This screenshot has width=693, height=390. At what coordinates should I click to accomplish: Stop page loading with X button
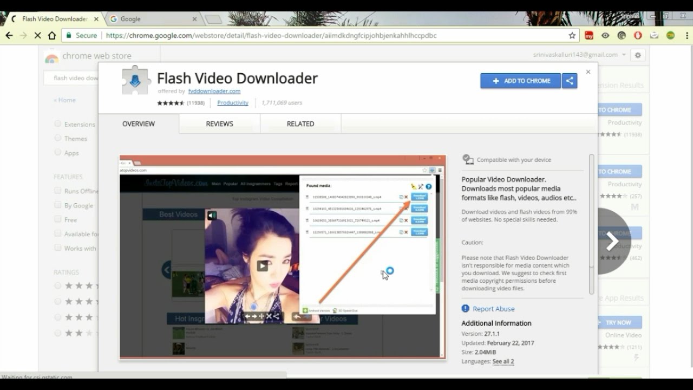[x=37, y=35]
